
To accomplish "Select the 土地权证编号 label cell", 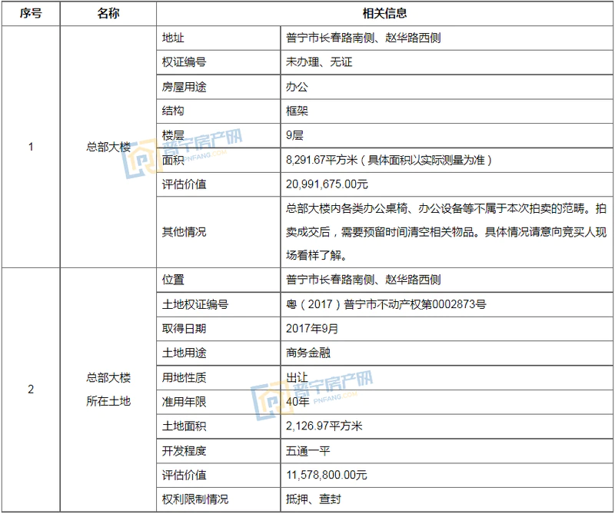I will click(x=195, y=304).
